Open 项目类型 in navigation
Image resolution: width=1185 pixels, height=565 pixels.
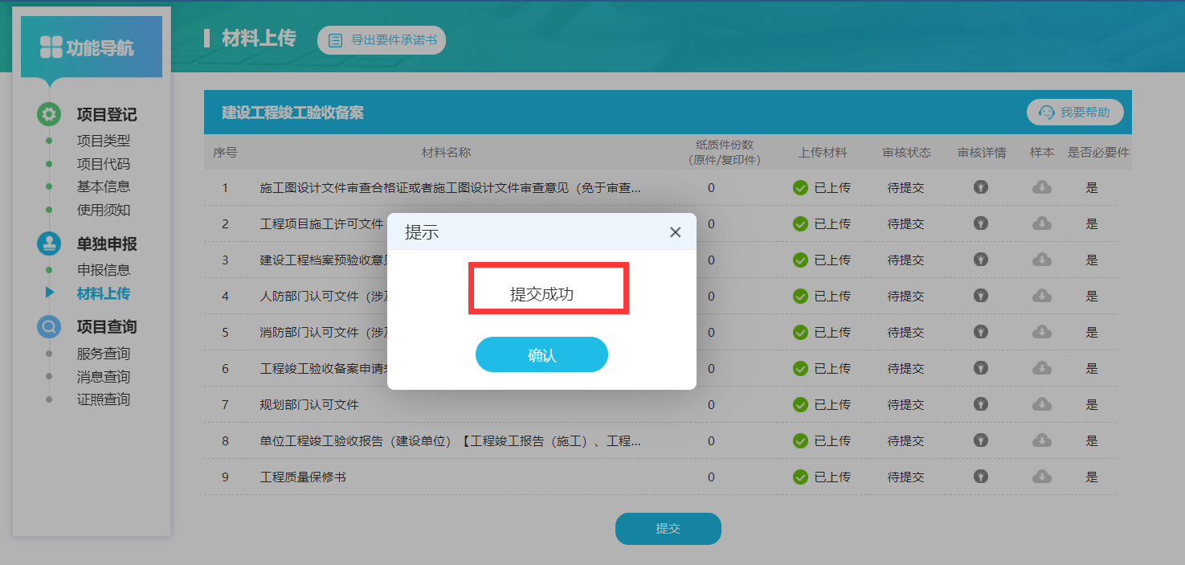(x=103, y=141)
